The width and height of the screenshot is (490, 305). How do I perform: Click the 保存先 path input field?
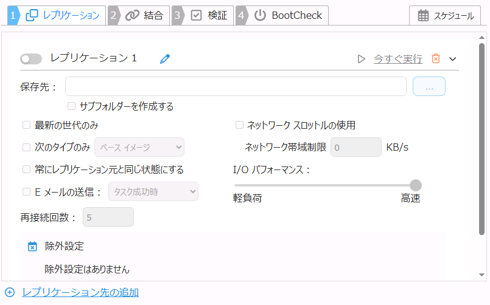click(236, 87)
